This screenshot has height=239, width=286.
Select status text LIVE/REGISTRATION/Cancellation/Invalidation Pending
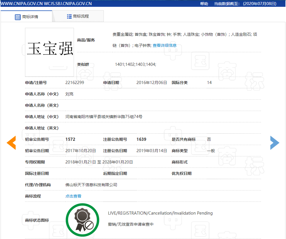(160, 213)
